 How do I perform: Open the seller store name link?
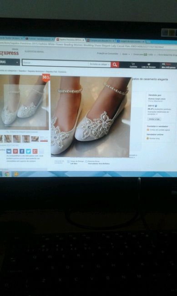coord(157,99)
